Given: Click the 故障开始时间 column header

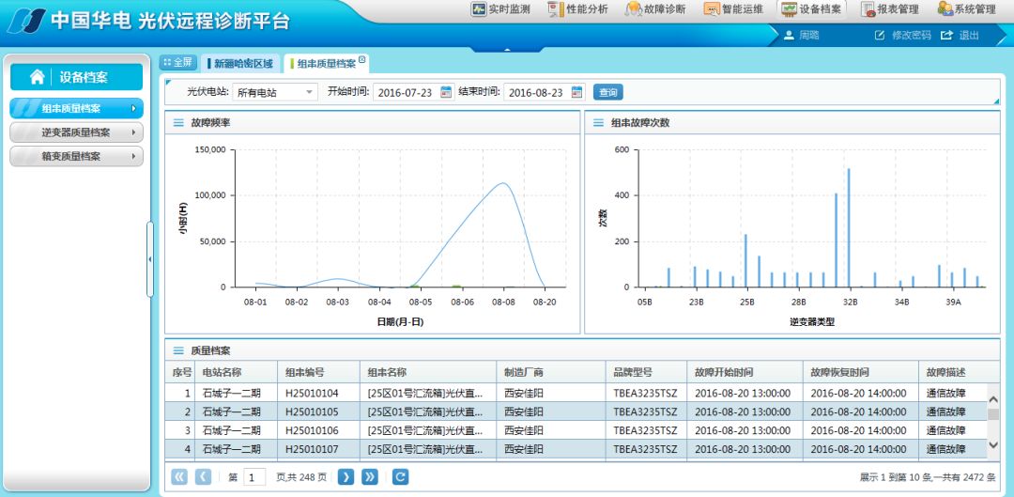Looking at the screenshot, I should point(745,373).
